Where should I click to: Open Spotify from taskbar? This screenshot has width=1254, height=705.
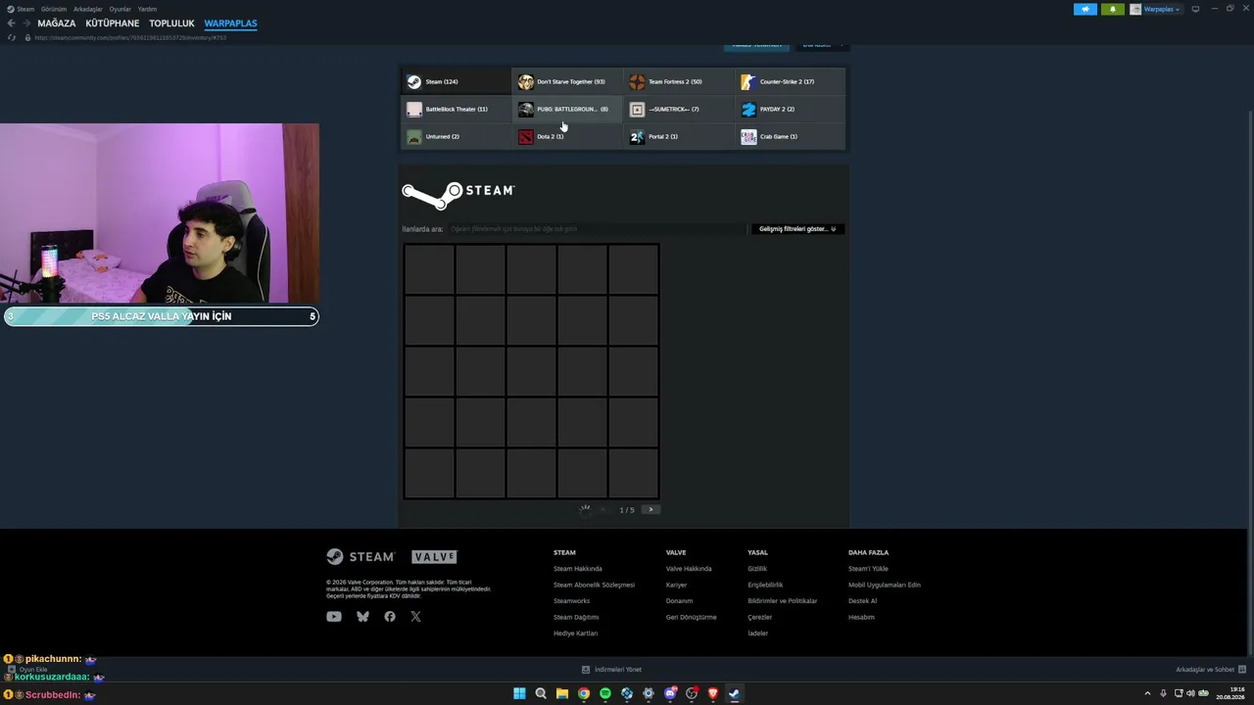[605, 694]
